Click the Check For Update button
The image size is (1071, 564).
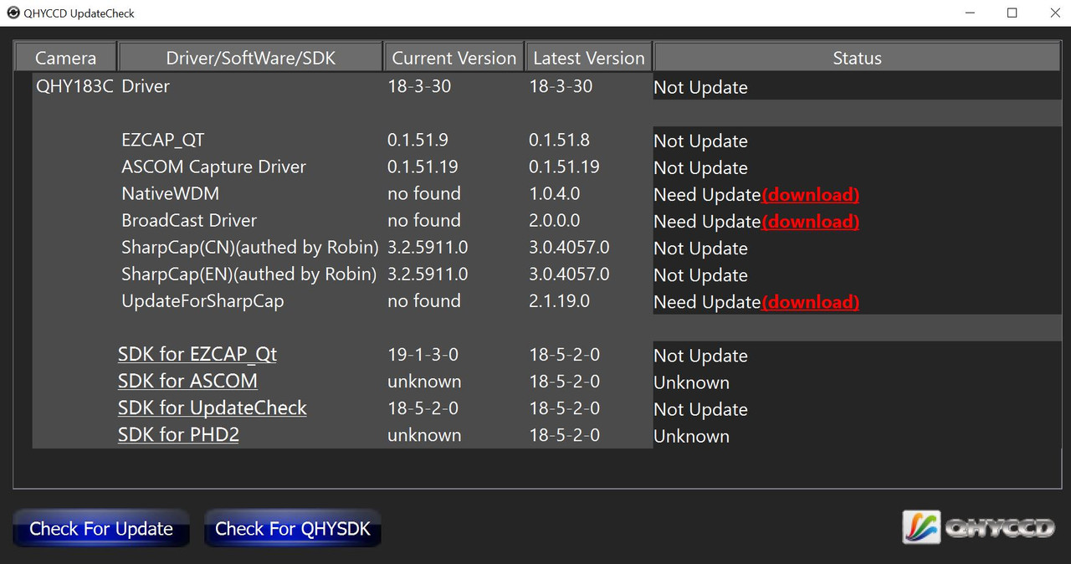point(101,528)
